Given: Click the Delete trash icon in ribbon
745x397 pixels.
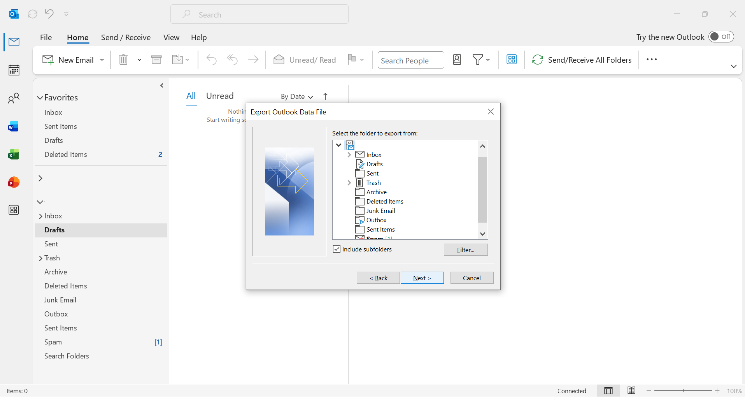Looking at the screenshot, I should point(123,60).
